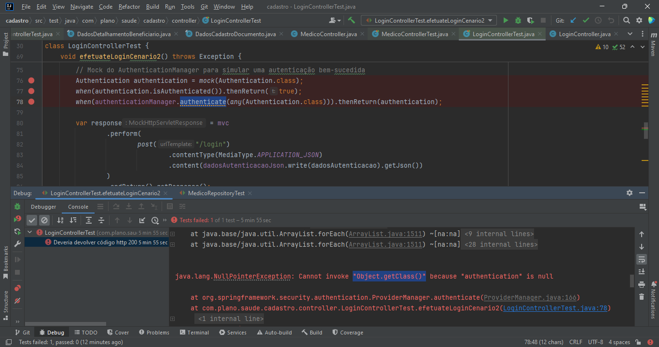This screenshot has width=659, height=347.
Task: Open user account dropdown arrow
Action: coord(339,21)
